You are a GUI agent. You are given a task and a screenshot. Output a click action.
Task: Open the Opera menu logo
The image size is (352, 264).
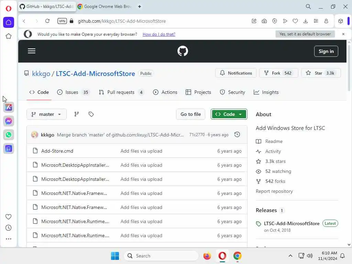click(x=9, y=9)
